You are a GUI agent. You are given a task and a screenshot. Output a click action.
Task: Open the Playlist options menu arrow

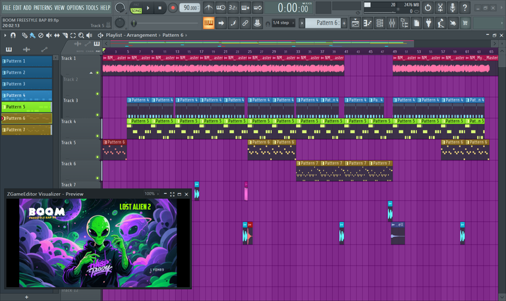pos(5,35)
